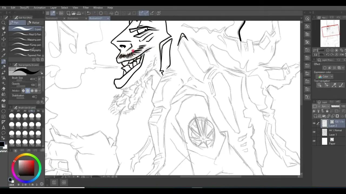Toggle snap to special ruler icon
Image resolution: width=346 pixels, height=194 pixels.
coord(146,13)
